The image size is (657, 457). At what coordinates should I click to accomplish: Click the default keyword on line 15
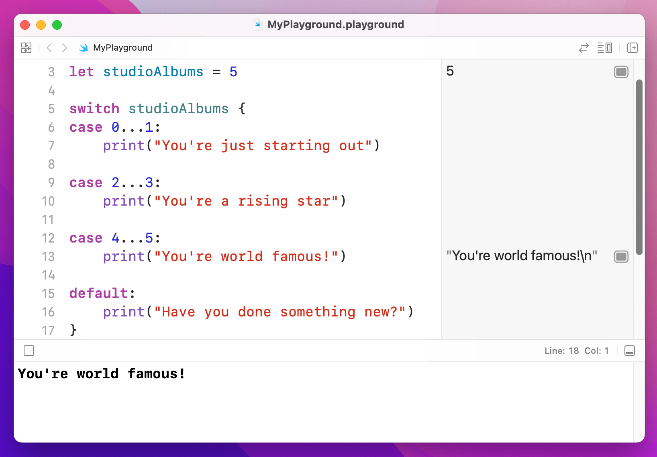tap(98, 294)
